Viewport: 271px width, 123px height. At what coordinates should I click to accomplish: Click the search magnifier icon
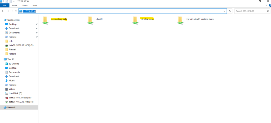[268, 11]
